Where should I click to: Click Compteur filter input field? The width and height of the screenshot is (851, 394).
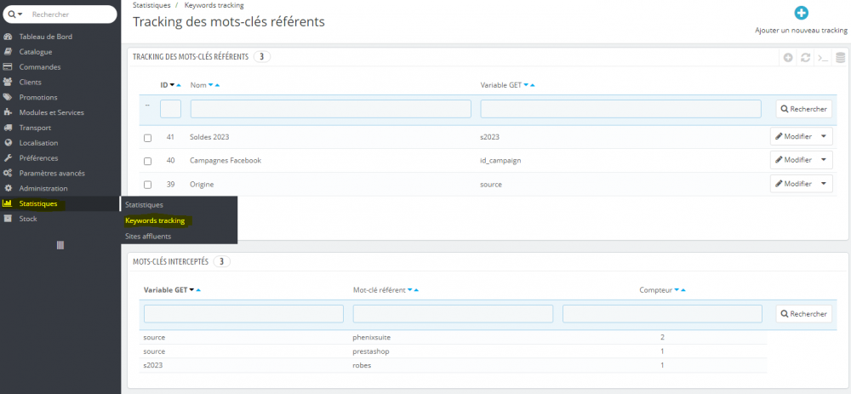pos(662,314)
